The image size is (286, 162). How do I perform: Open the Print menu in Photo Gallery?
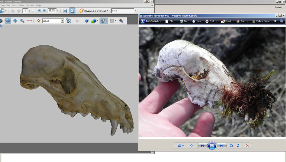tap(211, 21)
